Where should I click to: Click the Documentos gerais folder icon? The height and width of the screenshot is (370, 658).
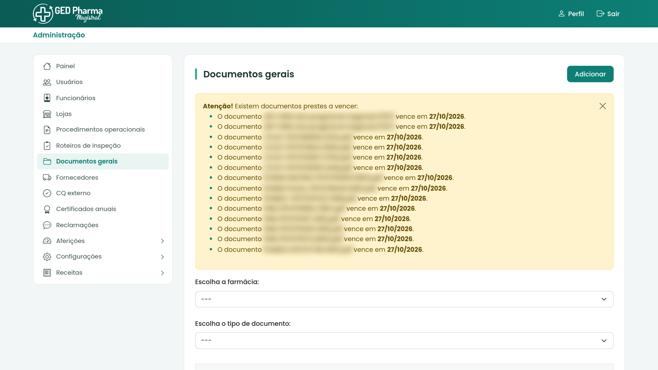(x=47, y=161)
